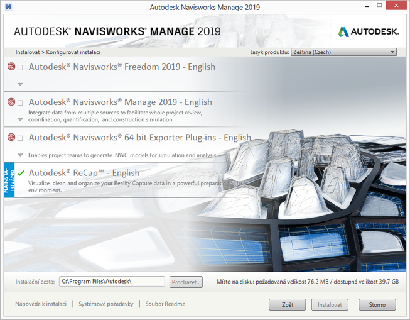Click the blocked icon beside Navisworks Manage 2019
The width and height of the screenshot is (410, 320).
[11, 102]
